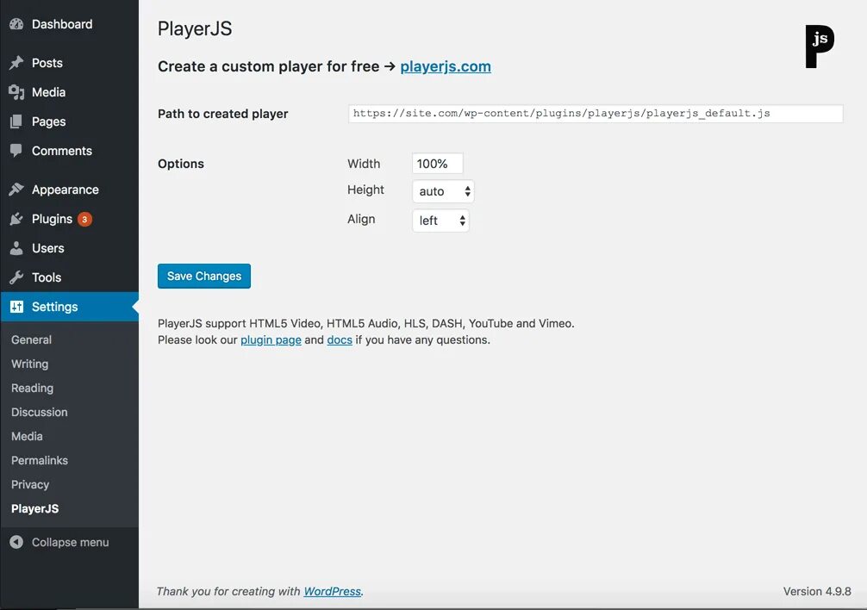Open the Pages menu
The width and height of the screenshot is (867, 610).
(48, 121)
